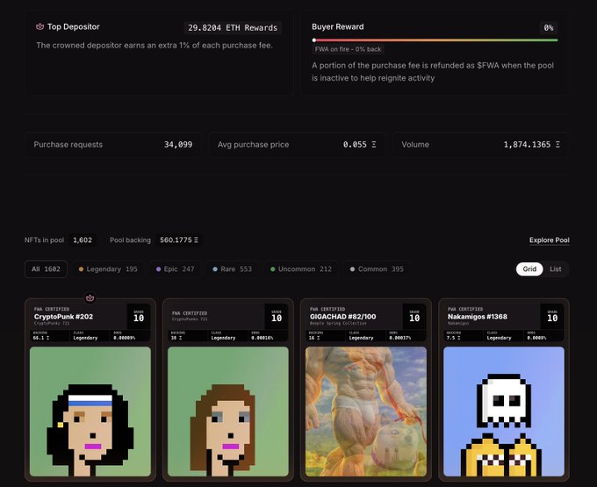The image size is (597, 487).
Task: Click the 38 backing value on second card
Action: tap(176, 338)
